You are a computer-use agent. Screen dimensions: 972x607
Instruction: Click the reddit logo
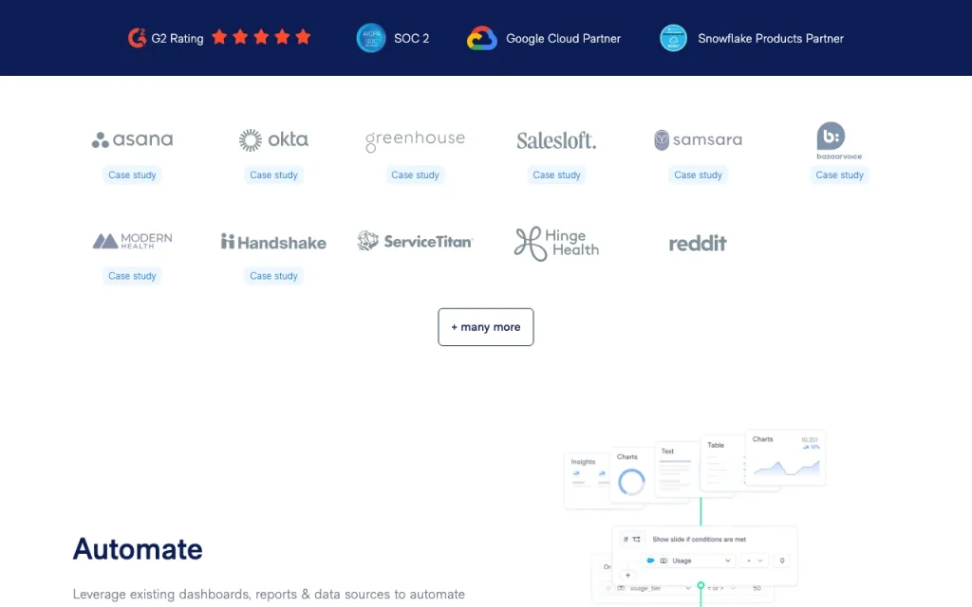point(698,243)
